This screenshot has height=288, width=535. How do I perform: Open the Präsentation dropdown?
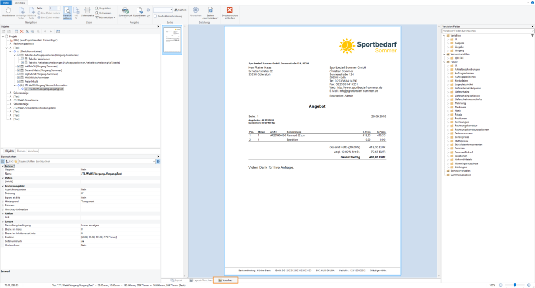coord(106,17)
